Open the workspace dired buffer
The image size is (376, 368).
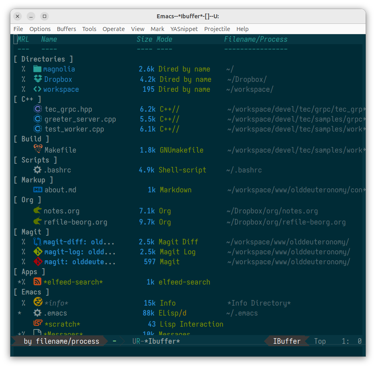pos(61,89)
